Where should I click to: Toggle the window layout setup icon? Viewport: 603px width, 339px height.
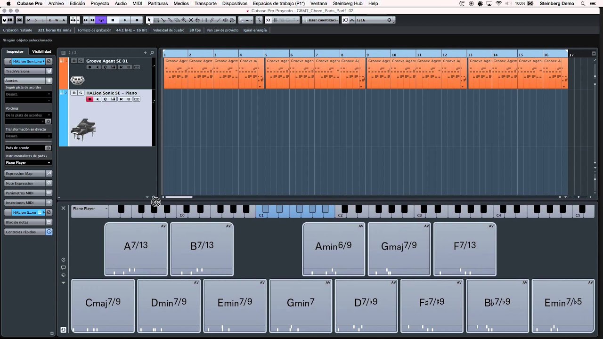tap(10, 20)
